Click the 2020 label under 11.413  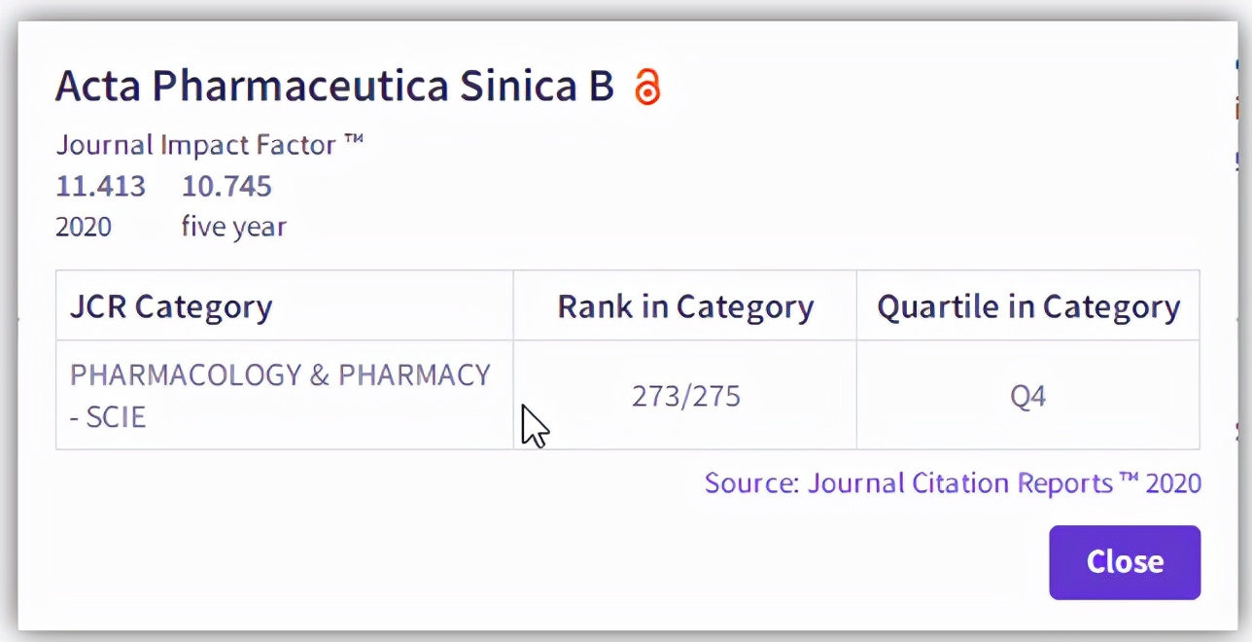click(84, 228)
